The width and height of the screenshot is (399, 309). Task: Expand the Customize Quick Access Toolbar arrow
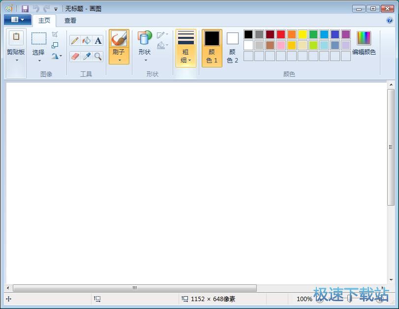(56, 9)
